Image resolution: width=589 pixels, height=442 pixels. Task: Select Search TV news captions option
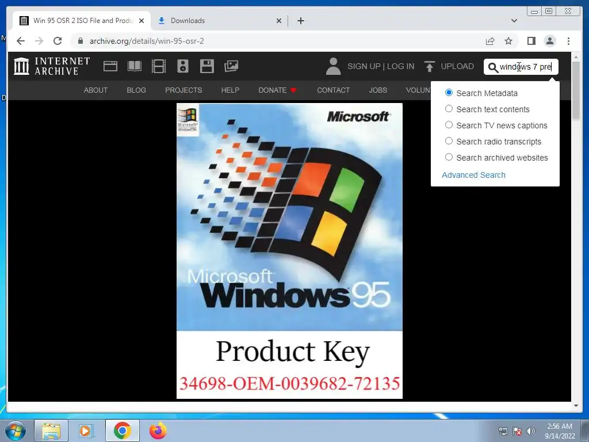point(449,125)
